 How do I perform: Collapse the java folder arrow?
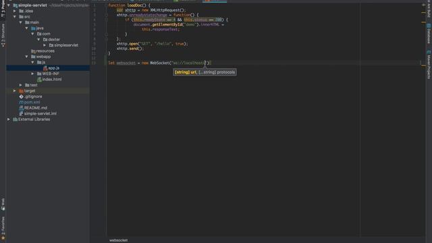(x=27, y=28)
